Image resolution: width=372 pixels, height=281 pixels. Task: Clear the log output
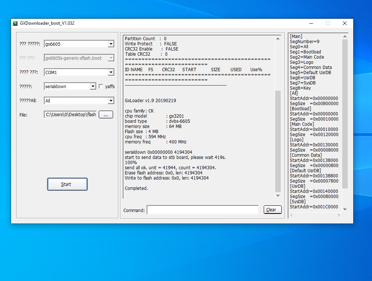point(273,210)
